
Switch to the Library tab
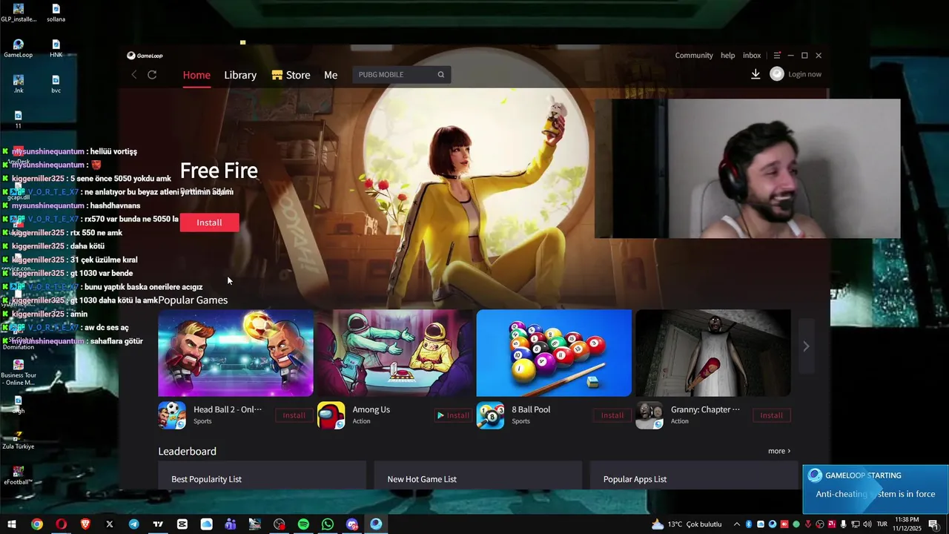click(240, 75)
